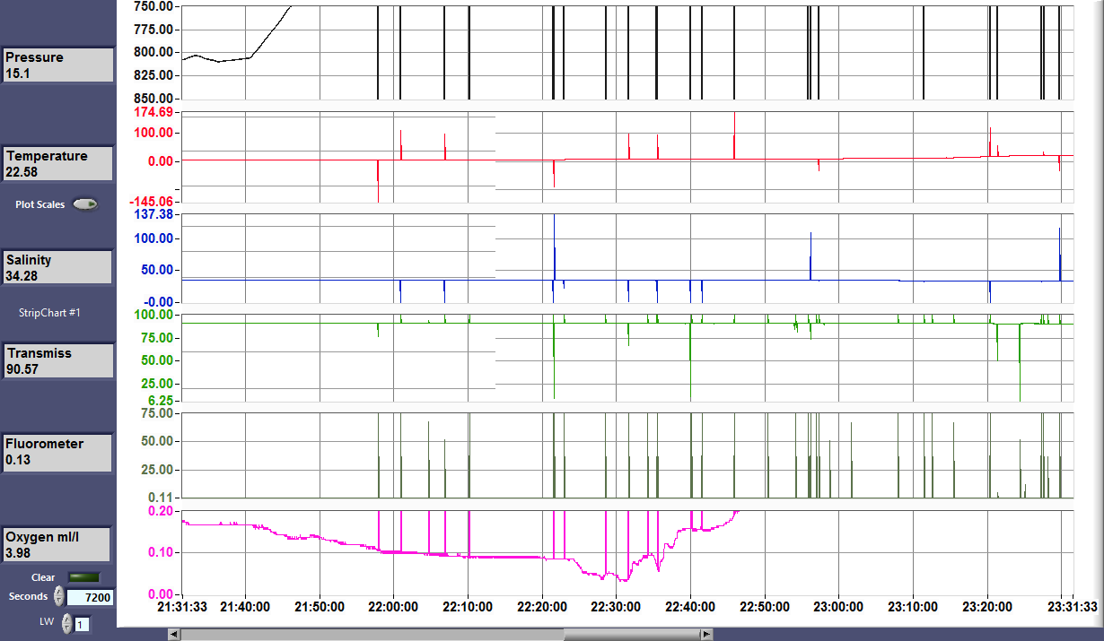The image size is (1104, 641).
Task: Click the 800.00 pressure scale label
Action: pos(153,52)
